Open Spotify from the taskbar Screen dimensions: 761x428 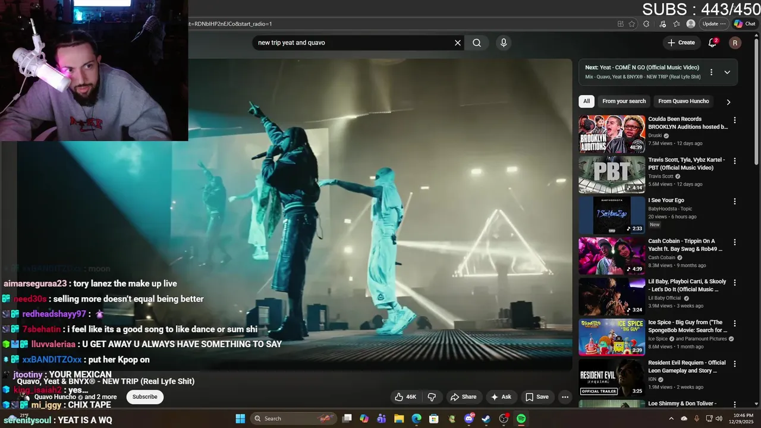[x=521, y=418]
